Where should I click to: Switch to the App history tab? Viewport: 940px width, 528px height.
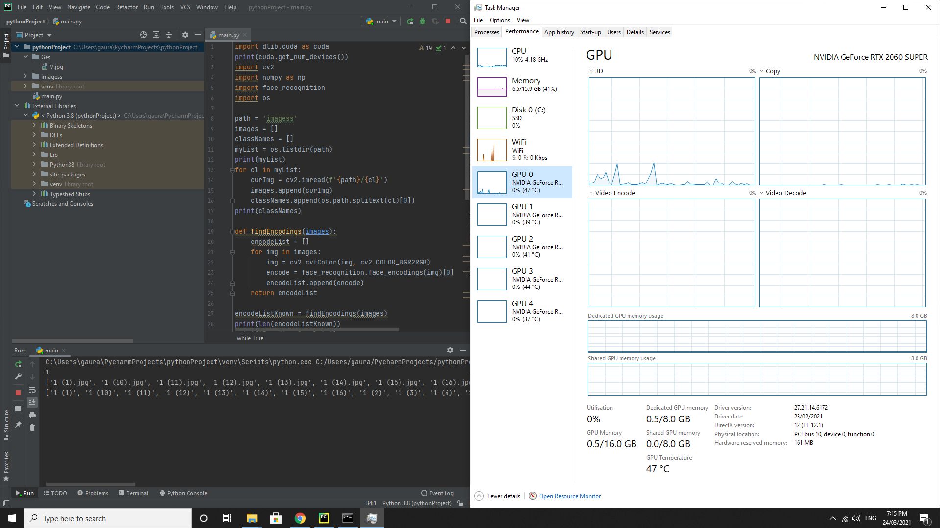point(559,32)
